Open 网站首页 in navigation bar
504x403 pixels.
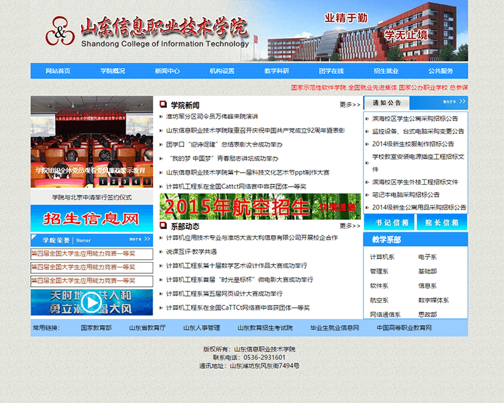(58, 71)
